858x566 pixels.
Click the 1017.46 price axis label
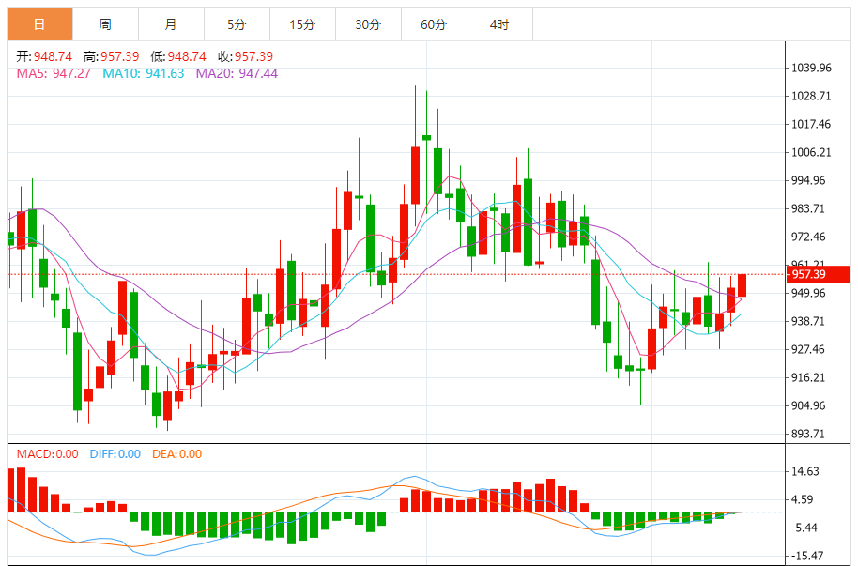click(811, 124)
